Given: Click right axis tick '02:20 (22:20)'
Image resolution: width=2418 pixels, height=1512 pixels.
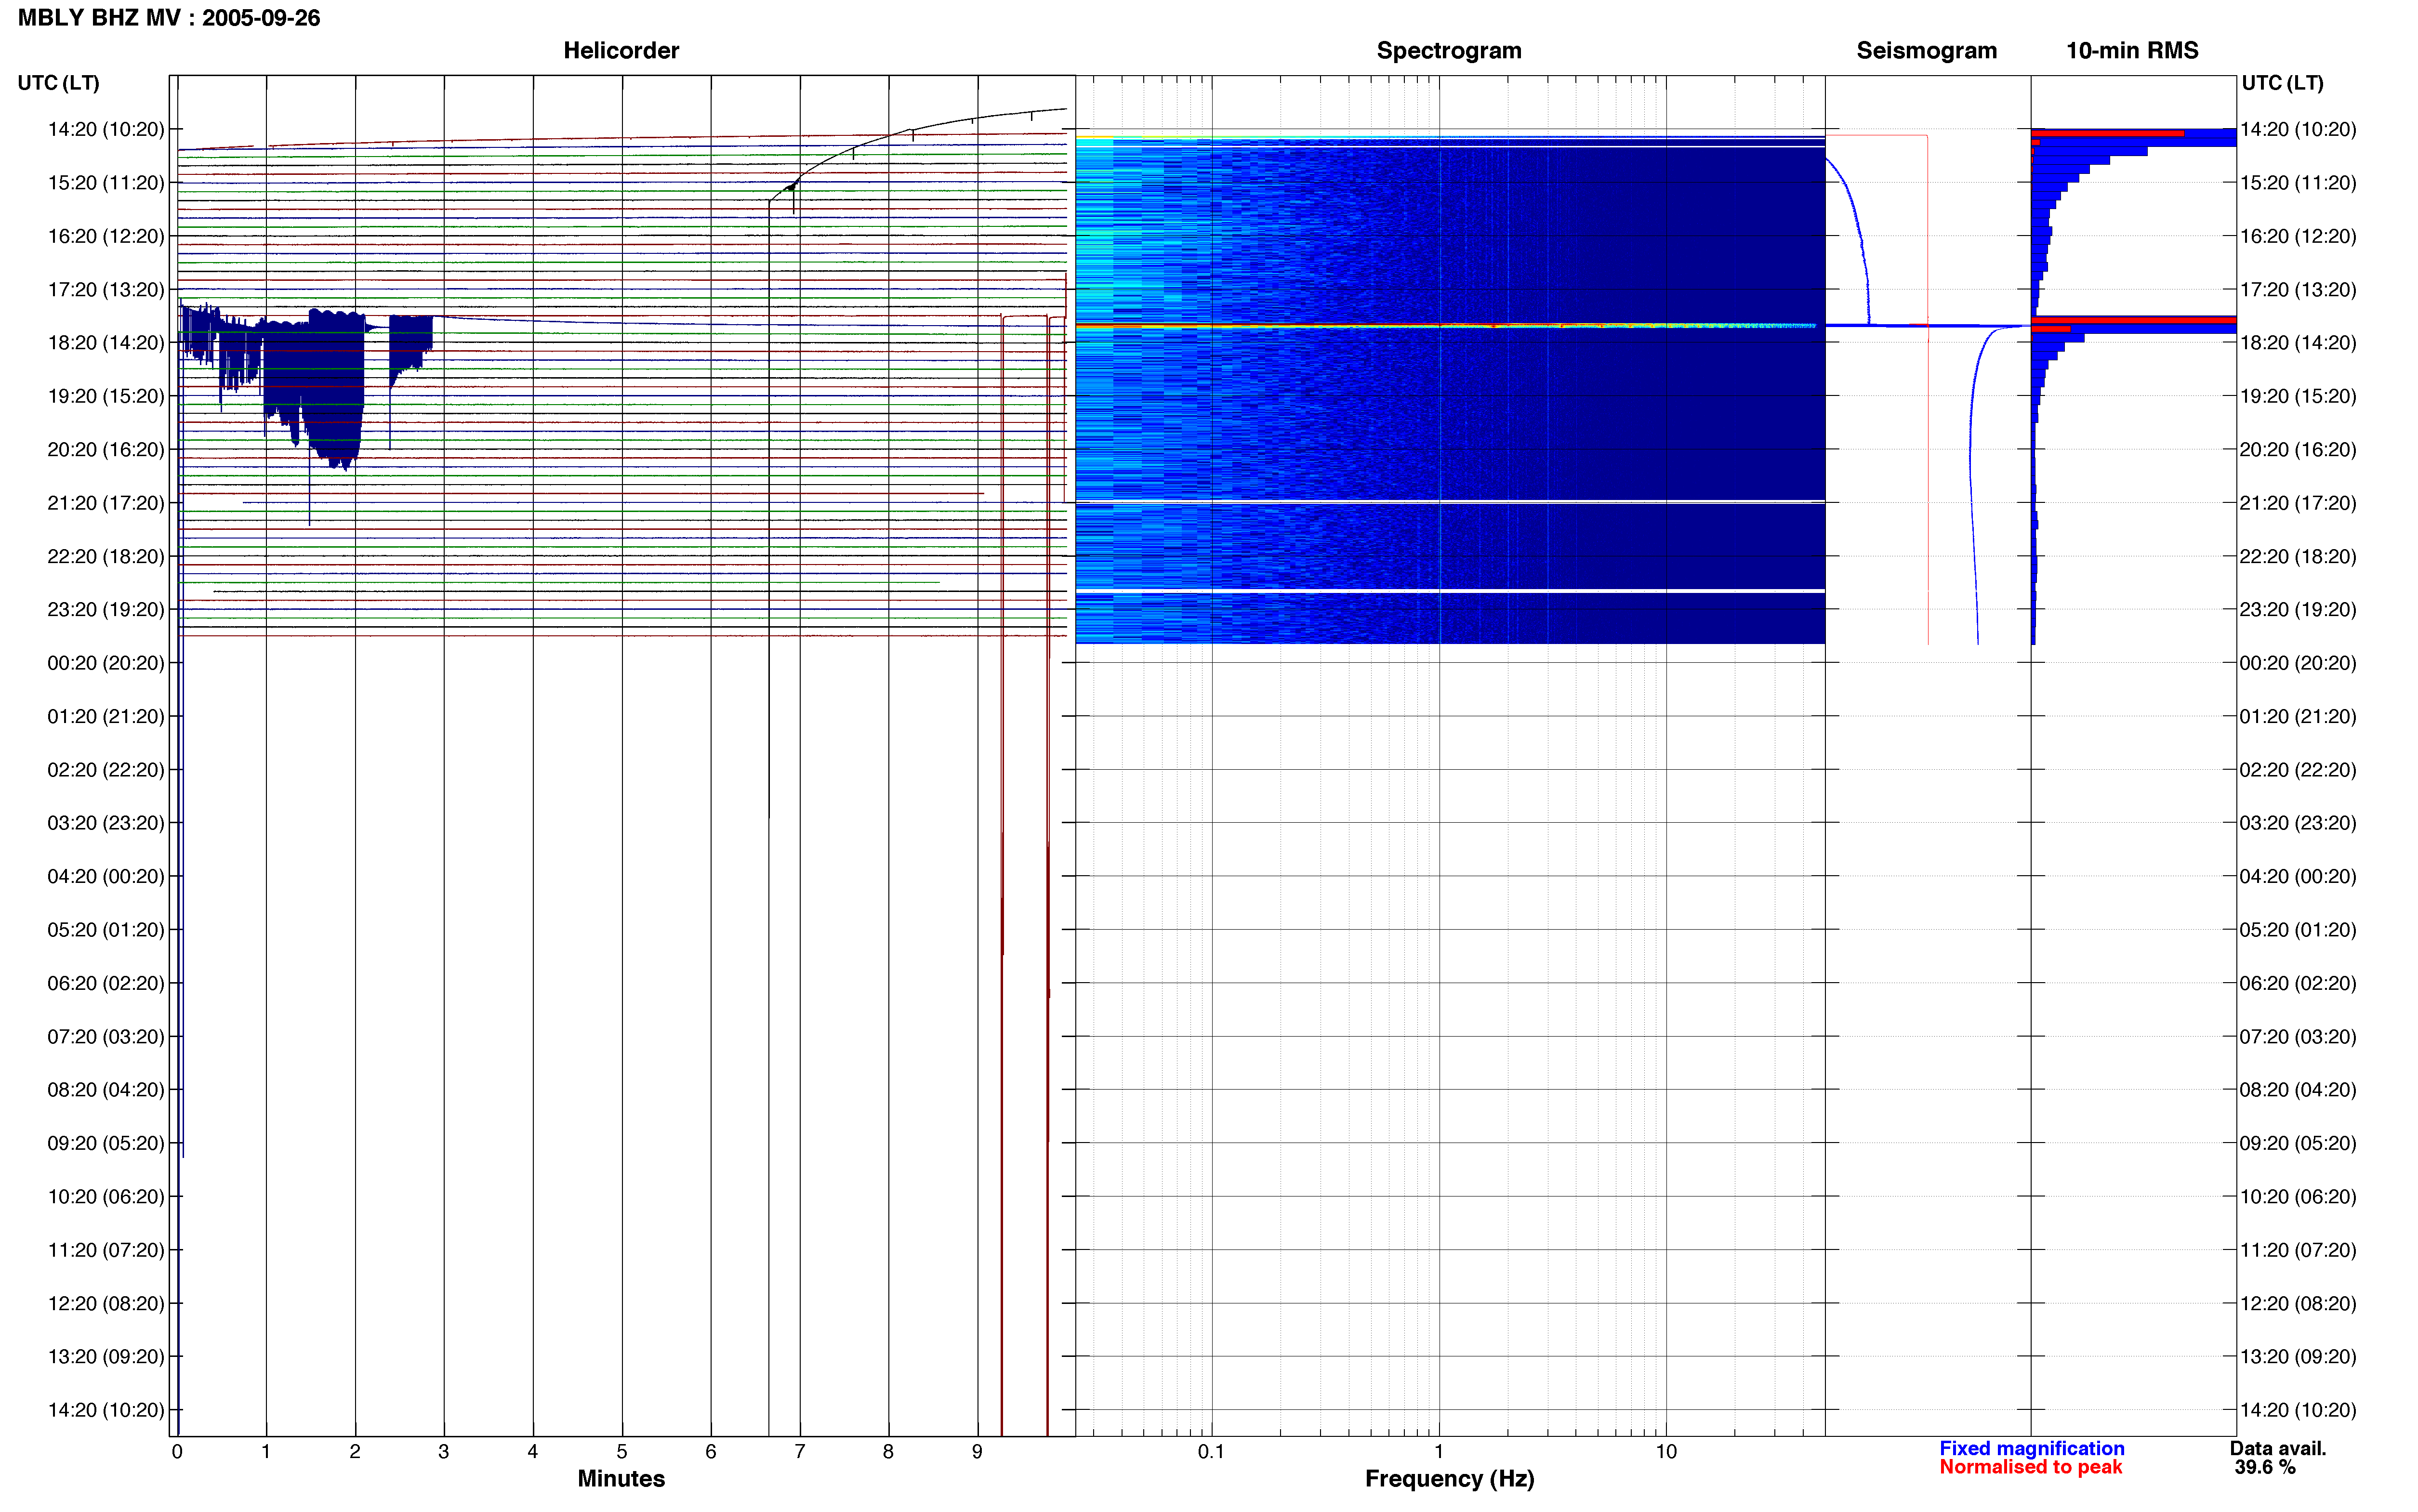Looking at the screenshot, I should pos(2298,770).
